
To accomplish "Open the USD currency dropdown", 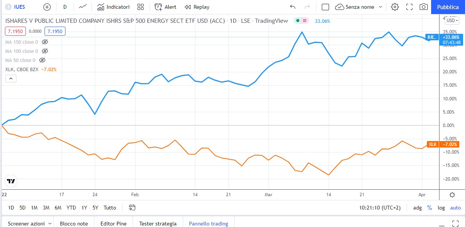I will (x=452, y=21).
